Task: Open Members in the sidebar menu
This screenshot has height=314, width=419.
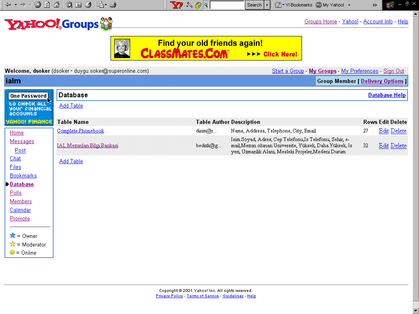Action: [x=21, y=201]
